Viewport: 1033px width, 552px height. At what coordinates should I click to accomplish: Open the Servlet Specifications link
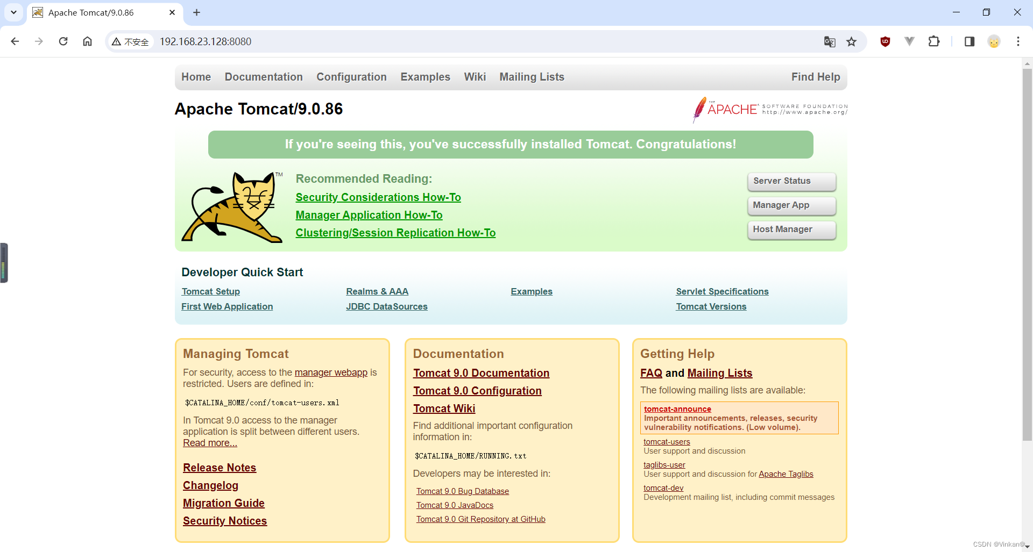722,291
